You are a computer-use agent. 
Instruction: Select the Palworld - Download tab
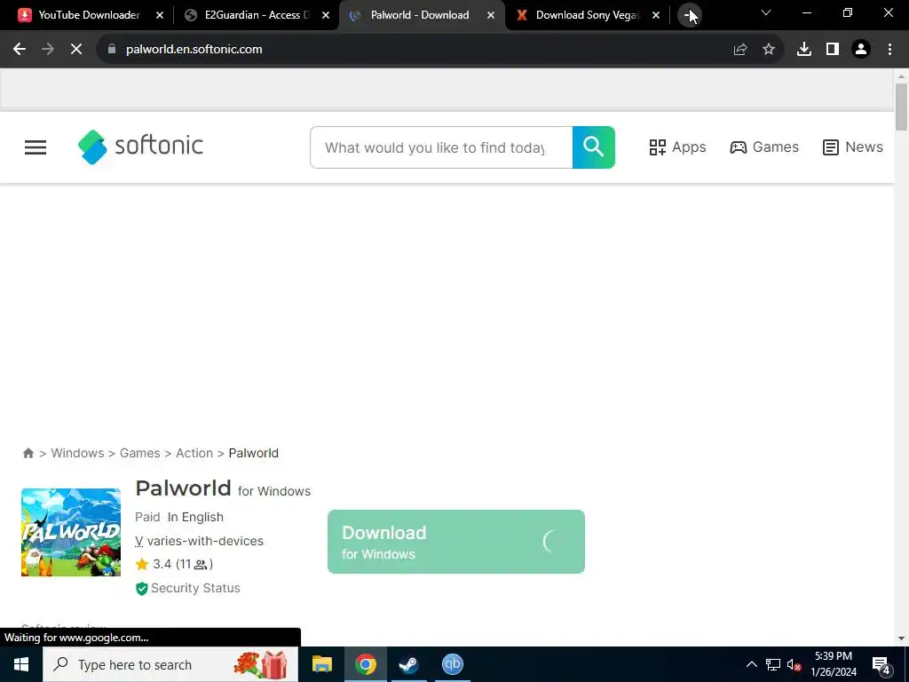coord(420,15)
